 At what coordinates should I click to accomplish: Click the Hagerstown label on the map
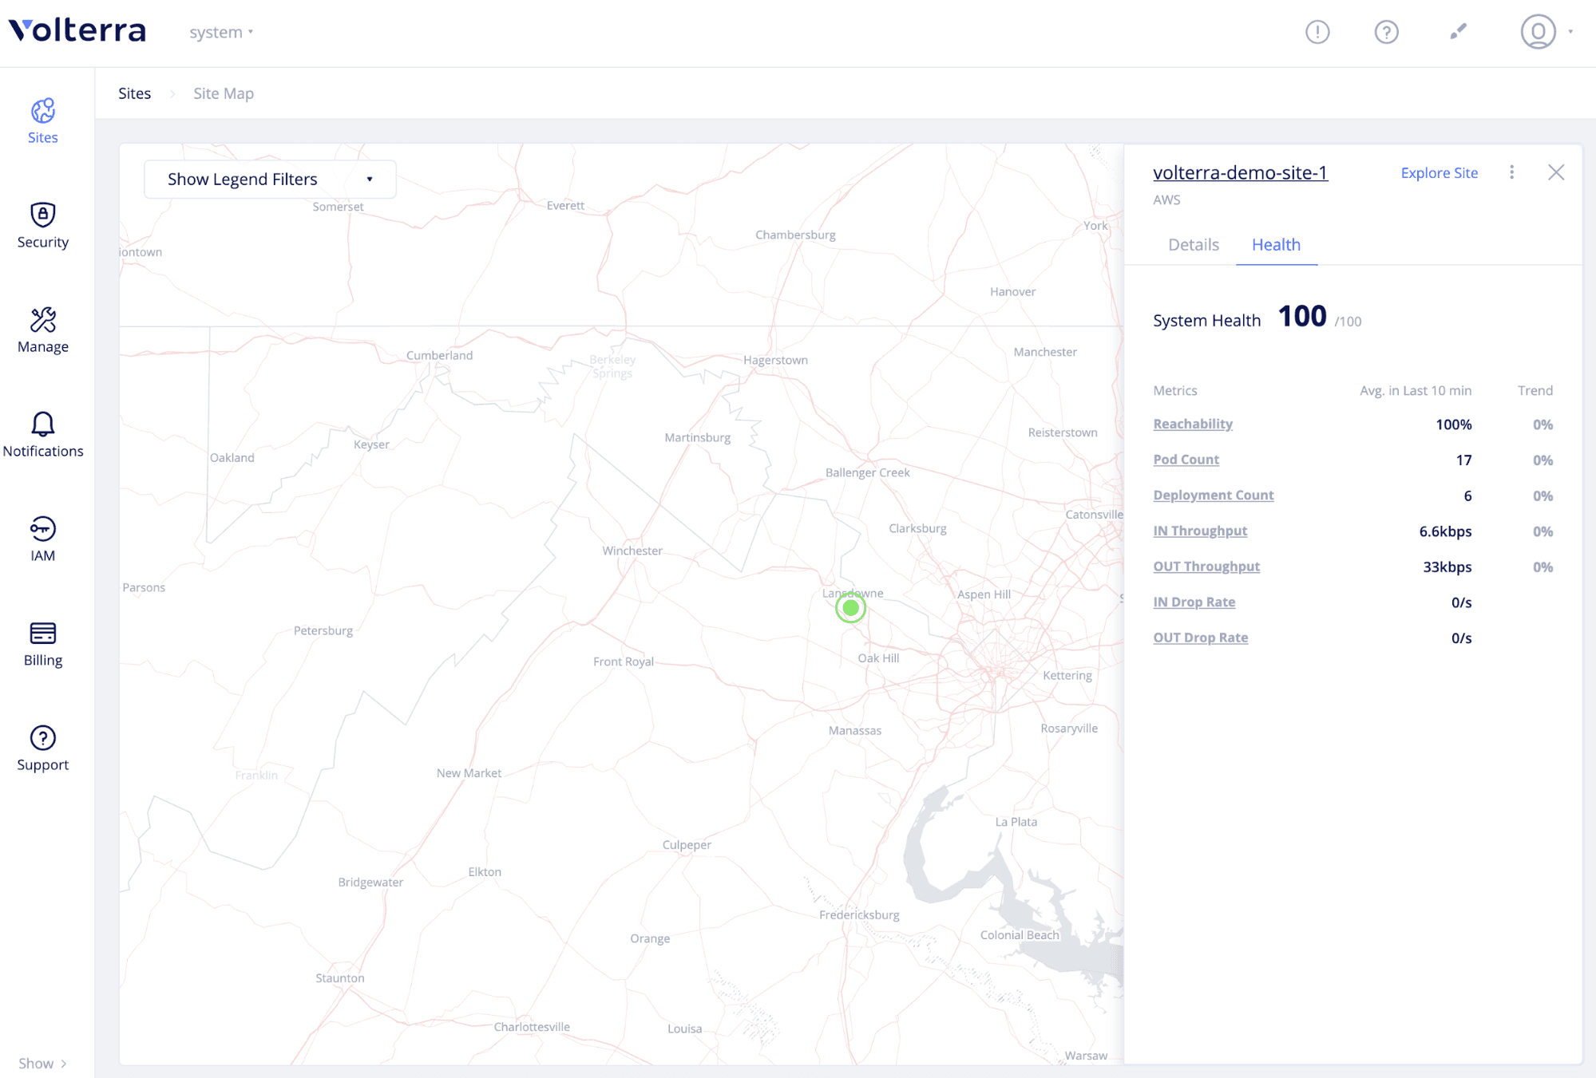(x=775, y=360)
